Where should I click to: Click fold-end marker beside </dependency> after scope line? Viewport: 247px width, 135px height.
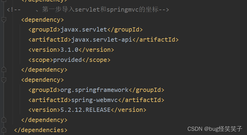point(4,70)
